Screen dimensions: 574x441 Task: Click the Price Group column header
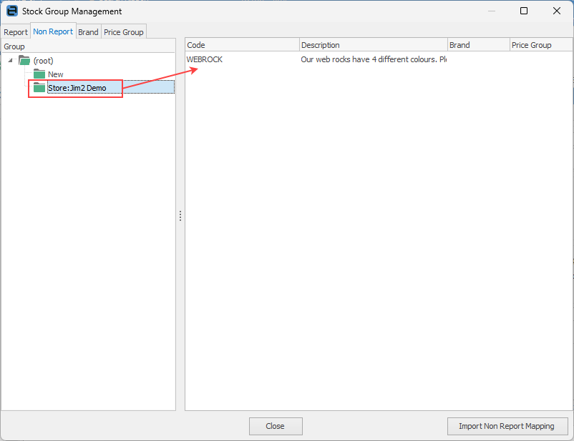click(x=541, y=45)
